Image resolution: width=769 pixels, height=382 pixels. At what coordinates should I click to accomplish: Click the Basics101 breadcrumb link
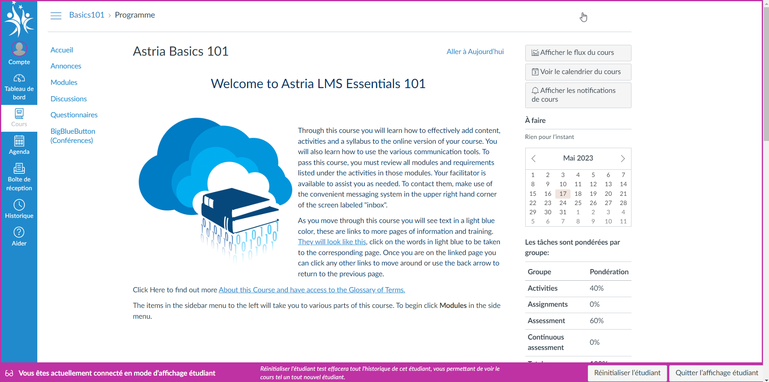[x=87, y=15]
